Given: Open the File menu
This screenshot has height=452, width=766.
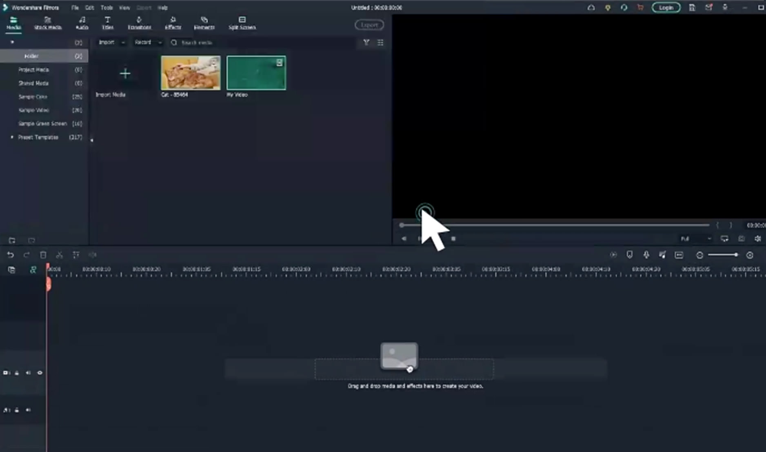Looking at the screenshot, I should pyautogui.click(x=75, y=8).
